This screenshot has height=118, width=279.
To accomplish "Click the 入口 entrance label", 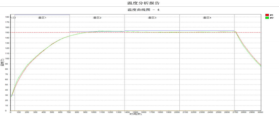I will (13, 18).
